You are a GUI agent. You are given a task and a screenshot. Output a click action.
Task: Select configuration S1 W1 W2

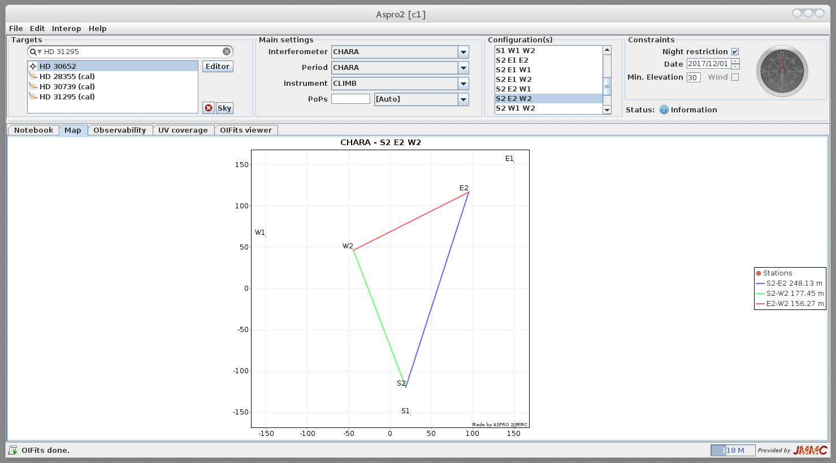point(549,50)
